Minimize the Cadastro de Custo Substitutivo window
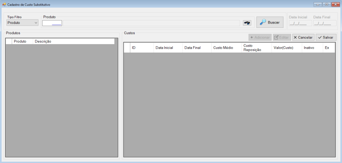 point(318,4)
